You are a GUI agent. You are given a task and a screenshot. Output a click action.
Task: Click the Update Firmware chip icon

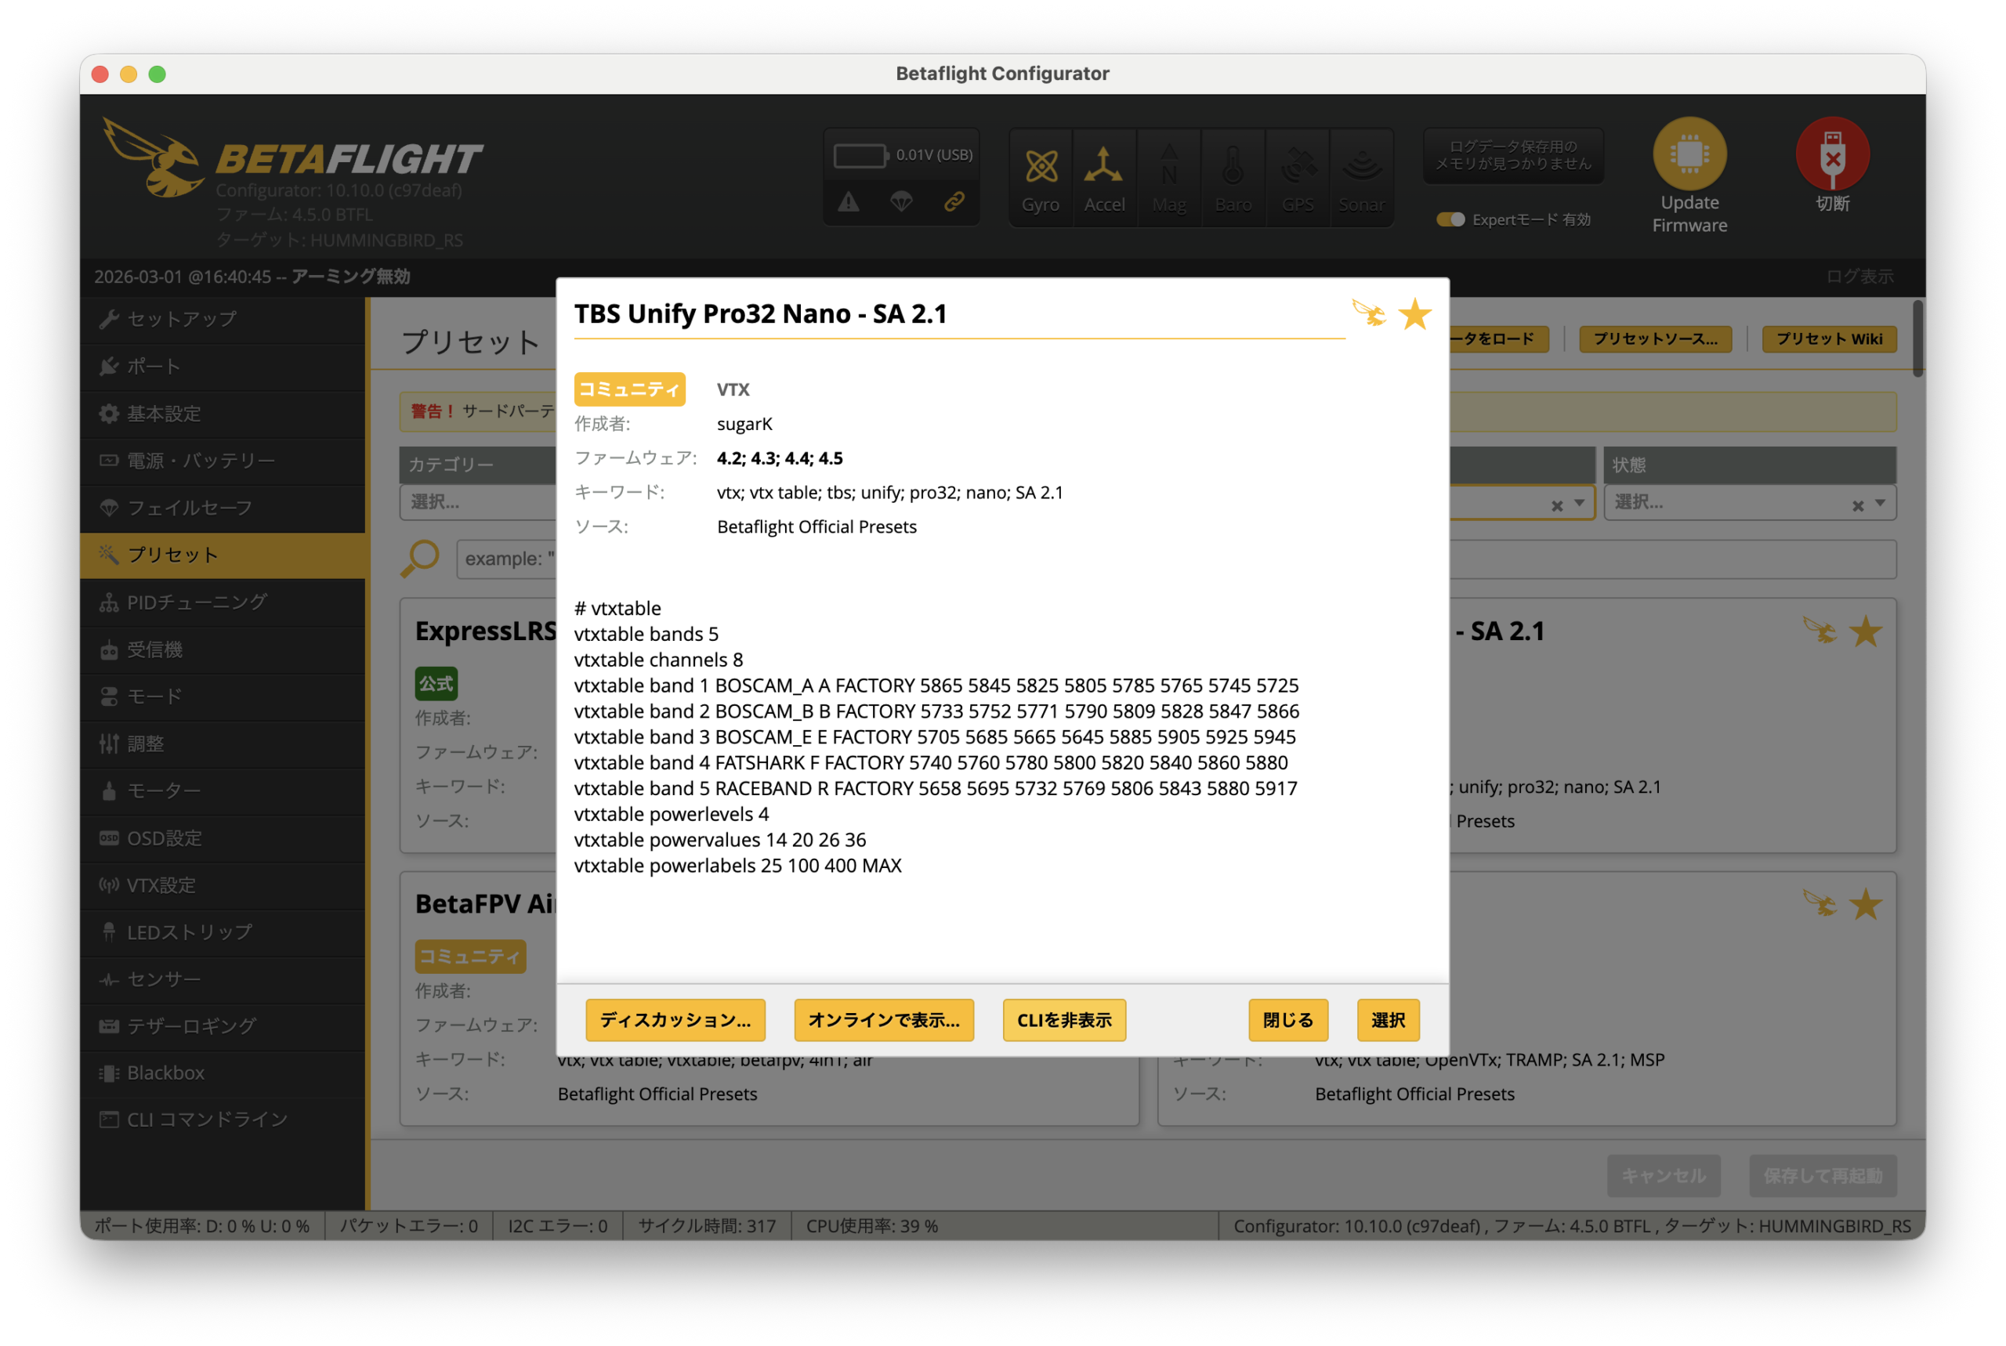1689,154
